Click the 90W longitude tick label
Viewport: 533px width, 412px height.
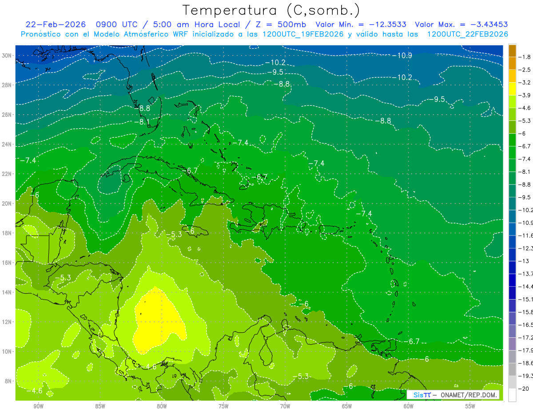pyautogui.click(x=38, y=406)
